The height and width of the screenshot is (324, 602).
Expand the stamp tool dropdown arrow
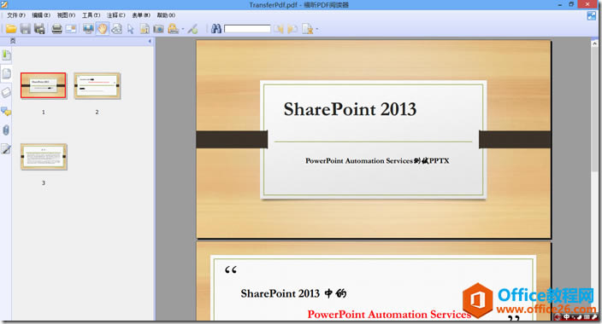point(183,29)
